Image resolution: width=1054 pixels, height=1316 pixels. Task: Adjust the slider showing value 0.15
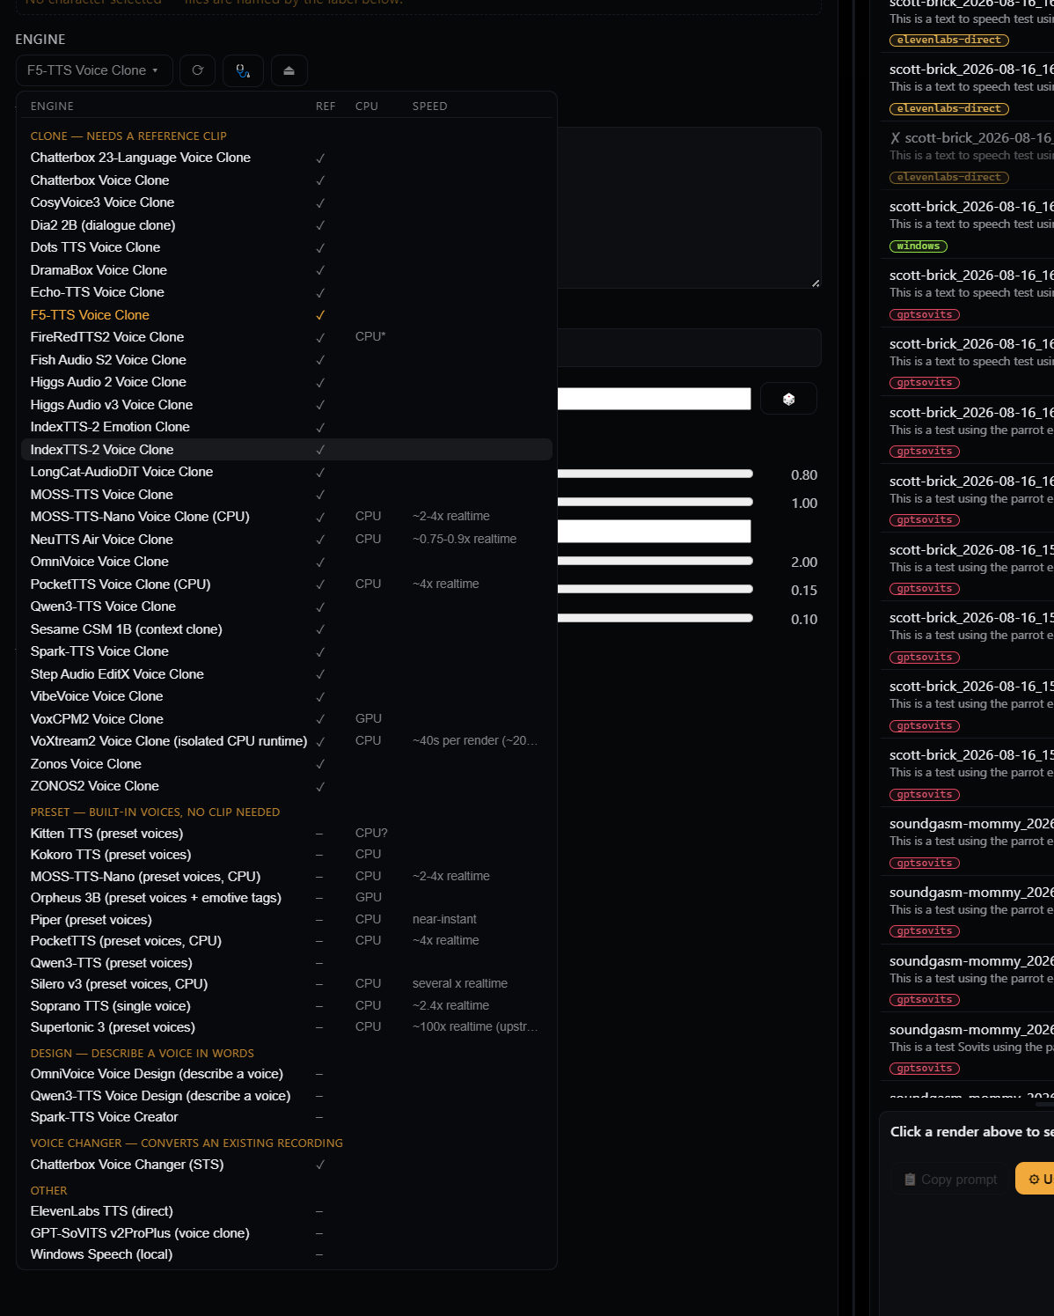(x=655, y=589)
